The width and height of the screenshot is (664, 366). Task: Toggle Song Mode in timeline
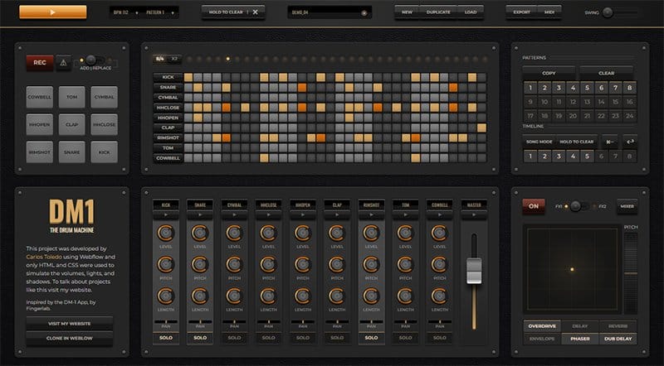tap(539, 142)
